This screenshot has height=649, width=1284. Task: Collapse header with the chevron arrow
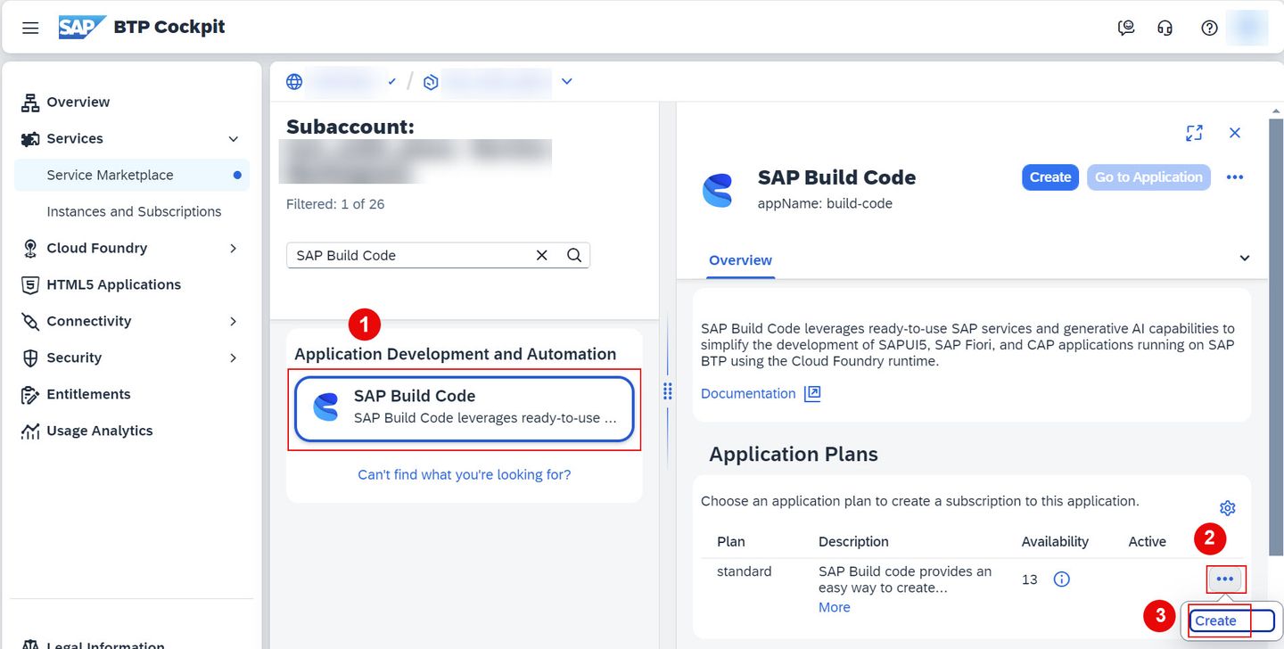[1245, 259]
